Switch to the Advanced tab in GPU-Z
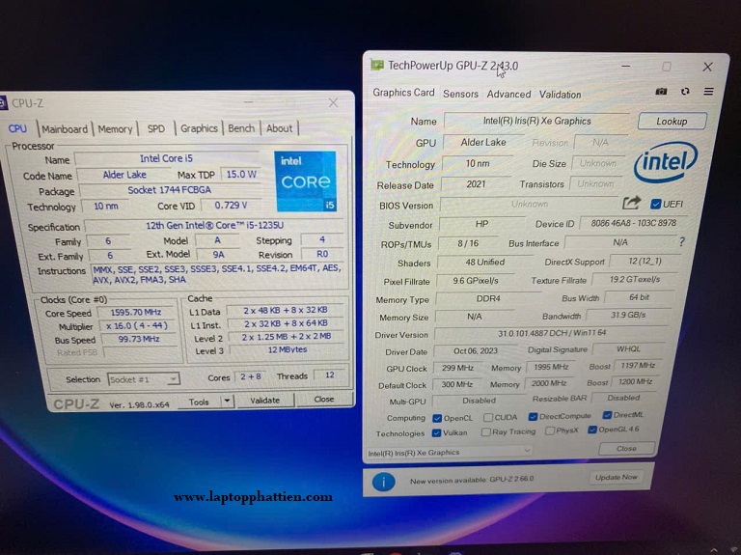The width and height of the screenshot is (741, 555). click(509, 94)
